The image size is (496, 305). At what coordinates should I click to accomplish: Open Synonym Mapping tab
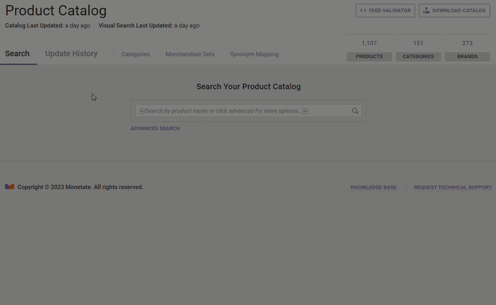pos(254,54)
